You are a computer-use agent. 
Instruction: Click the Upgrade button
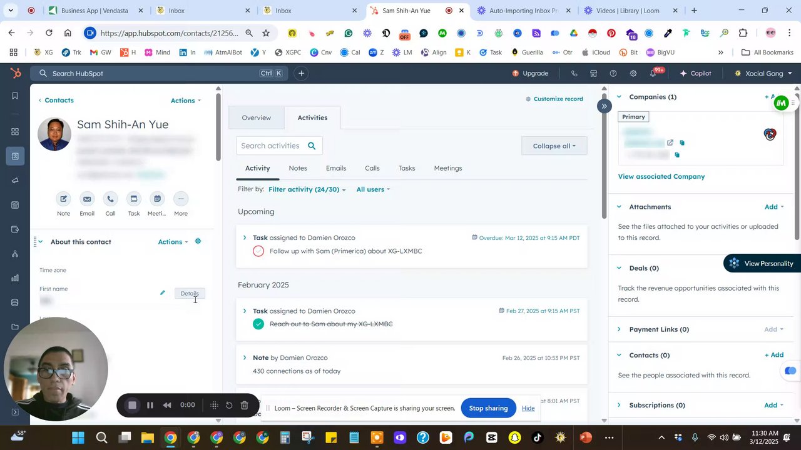click(530, 73)
